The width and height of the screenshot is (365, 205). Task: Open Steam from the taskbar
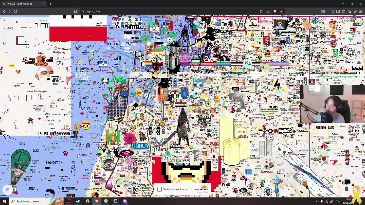coord(78,201)
